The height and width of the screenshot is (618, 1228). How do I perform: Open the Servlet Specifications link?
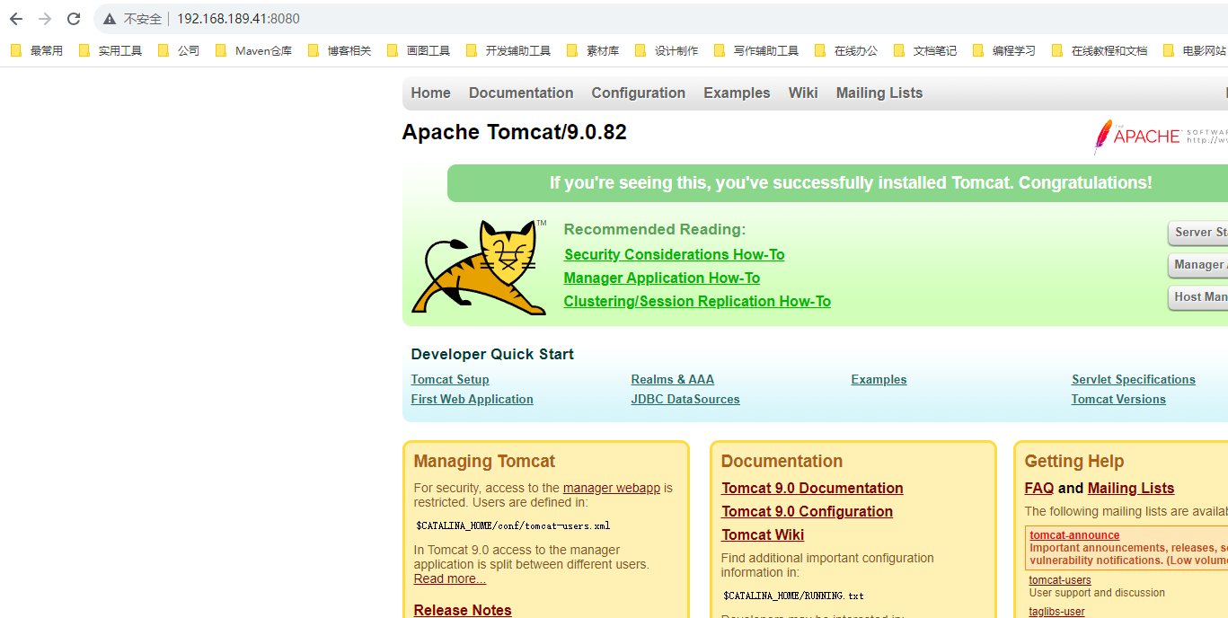pos(1133,379)
